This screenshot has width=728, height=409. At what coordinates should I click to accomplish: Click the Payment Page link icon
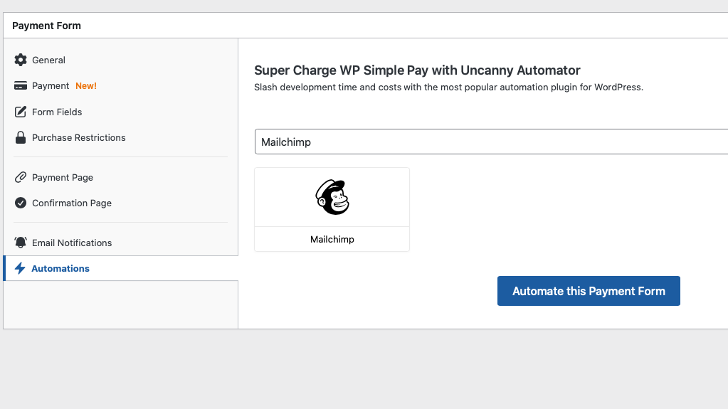20,177
